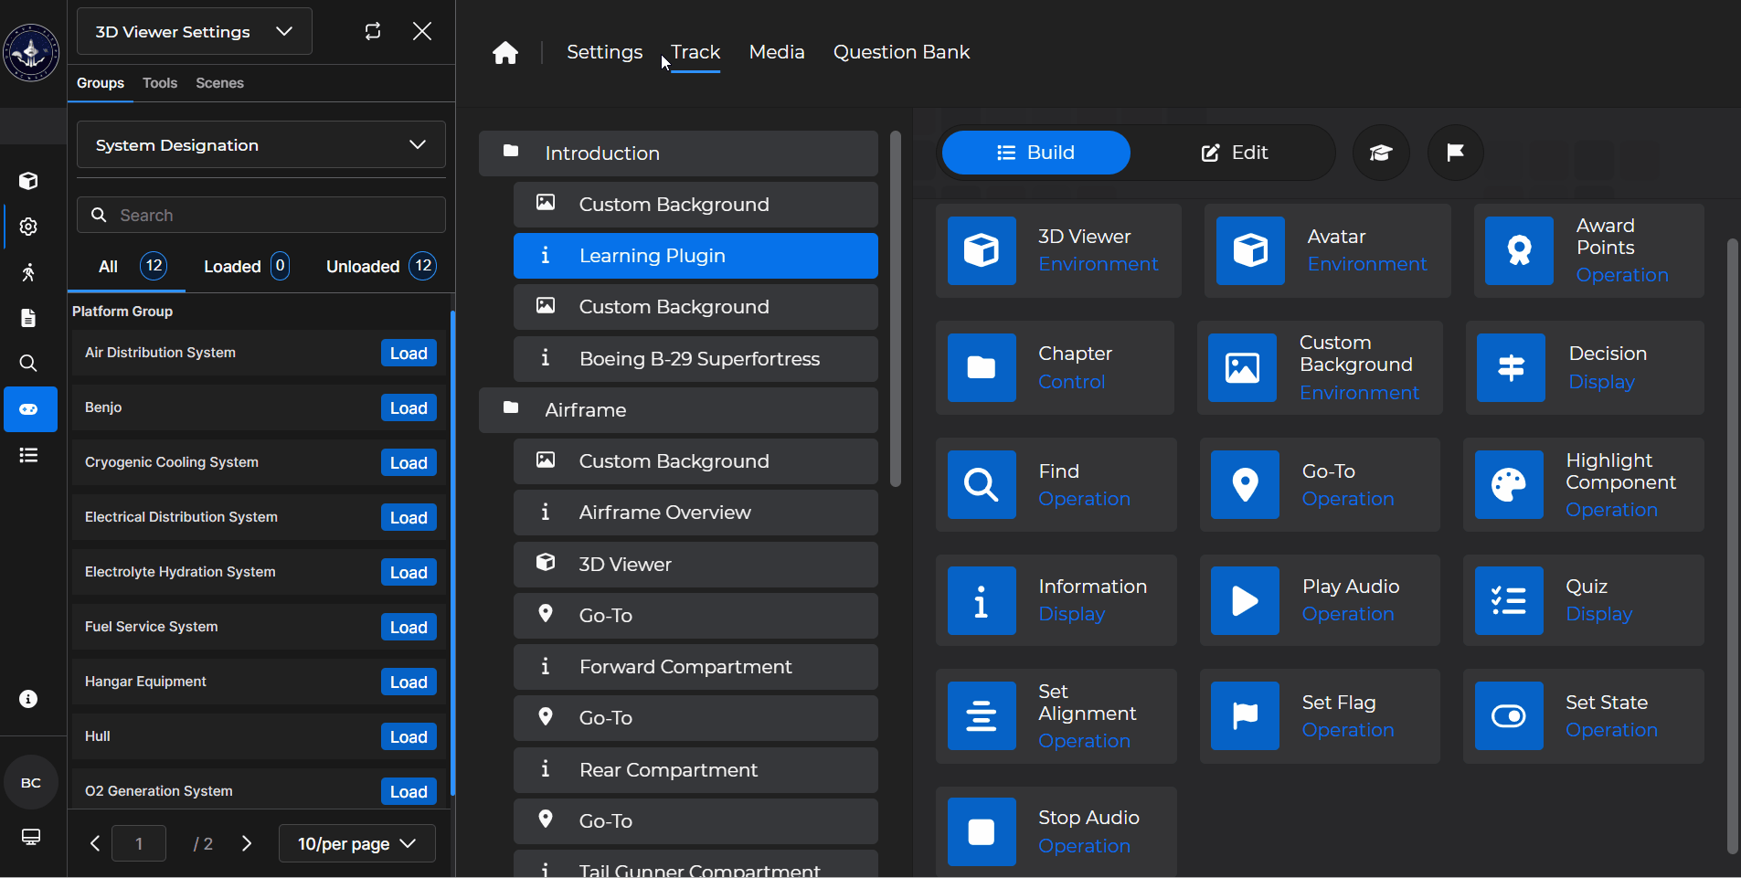Switch to Edit mode
This screenshot has height=878, width=1741.
(x=1234, y=153)
